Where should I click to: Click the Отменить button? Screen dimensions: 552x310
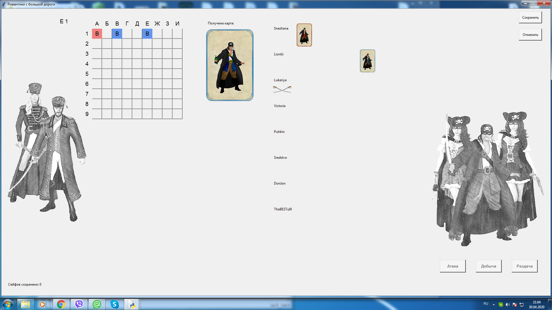(x=530, y=35)
